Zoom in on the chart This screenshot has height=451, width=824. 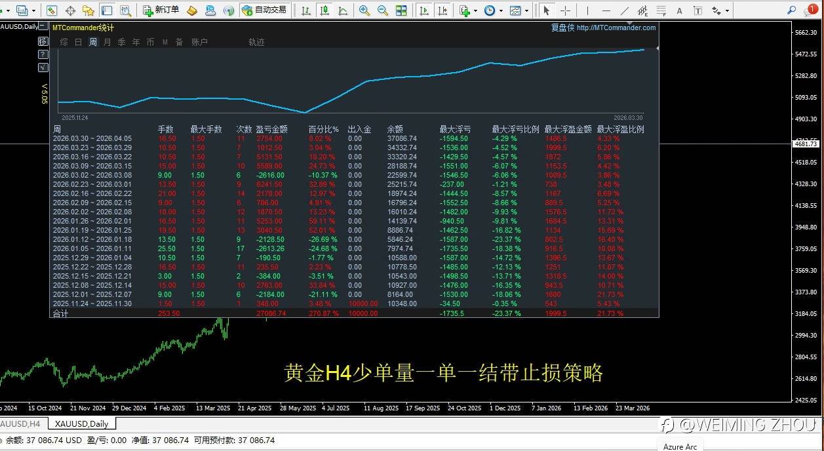(x=364, y=10)
